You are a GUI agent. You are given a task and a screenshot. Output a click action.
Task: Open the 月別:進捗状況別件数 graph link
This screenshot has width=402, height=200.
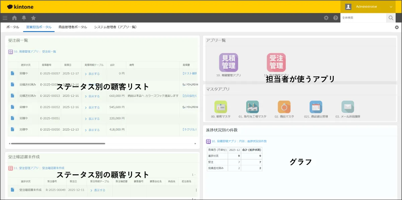click(x=239, y=141)
